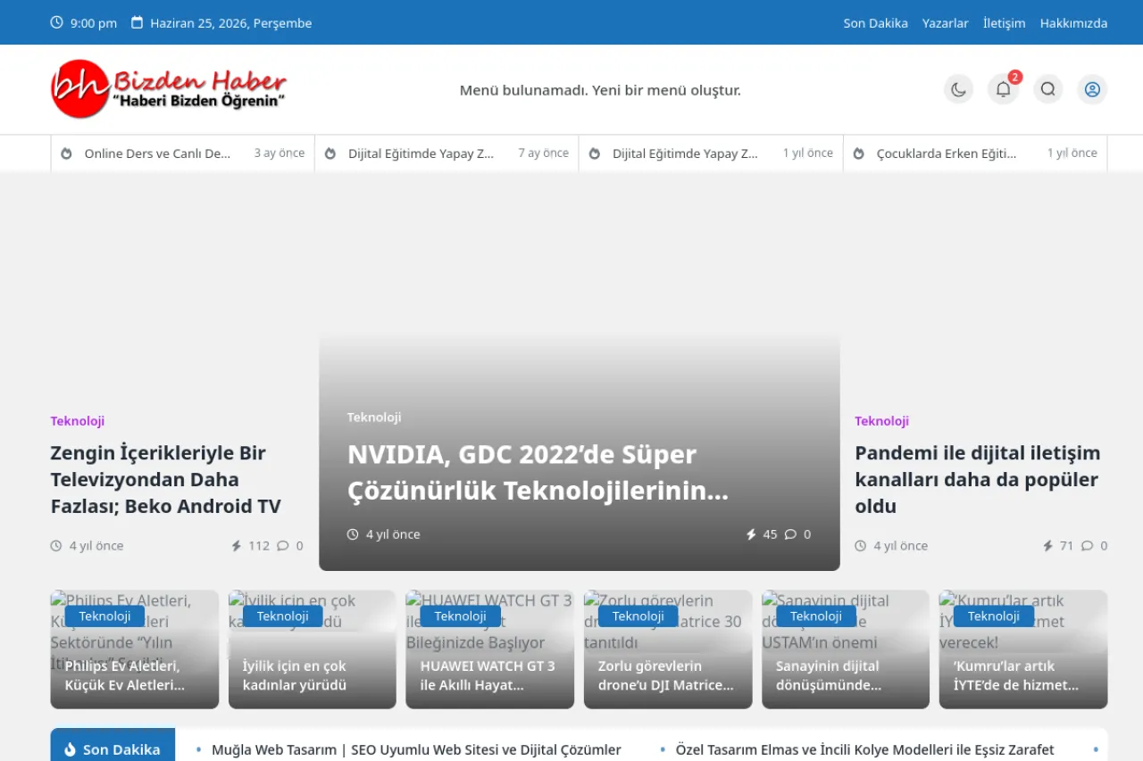Click comment icon on NVIDIA article

[790, 534]
